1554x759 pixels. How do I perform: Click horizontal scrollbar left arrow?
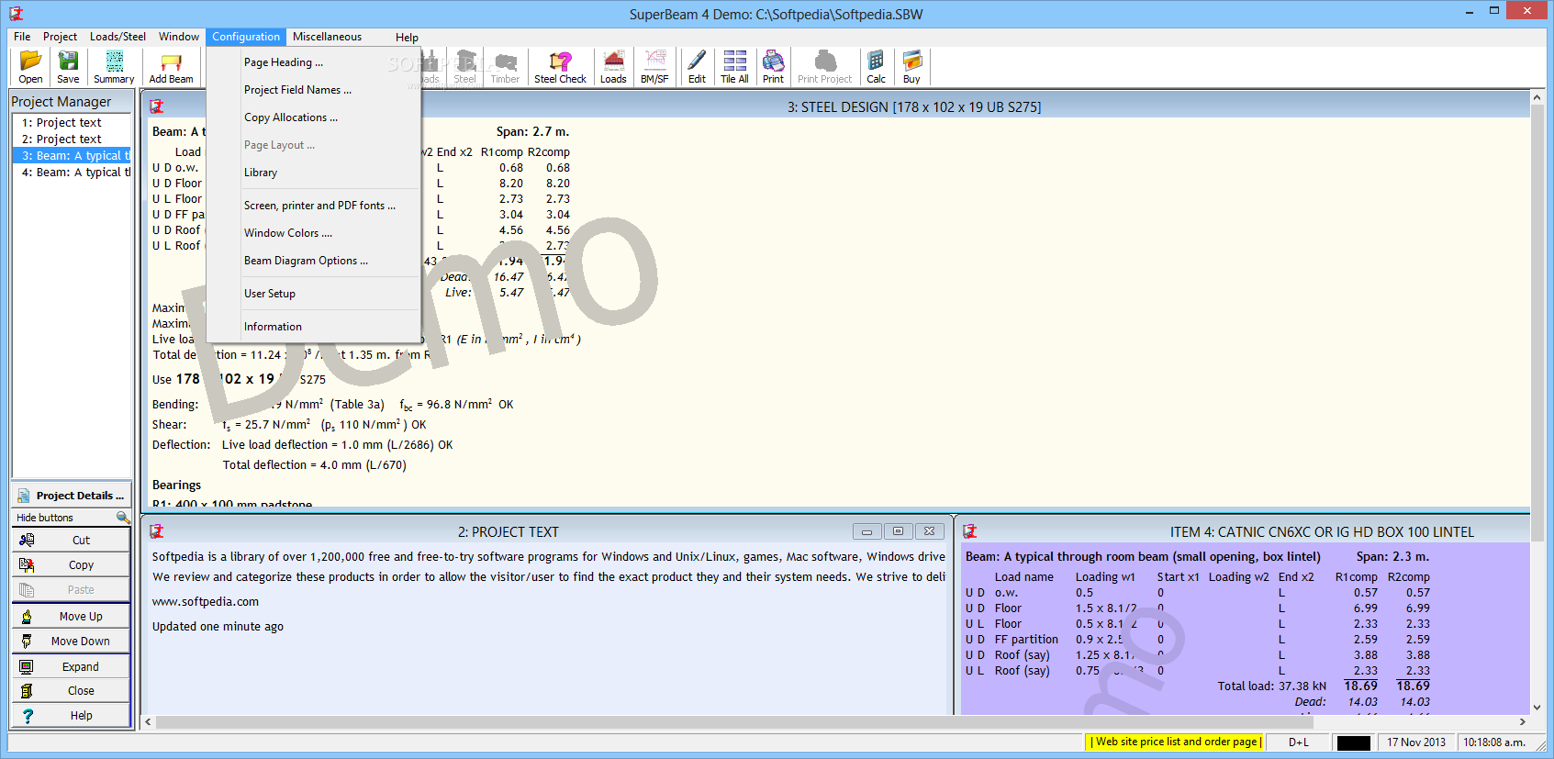(x=148, y=722)
